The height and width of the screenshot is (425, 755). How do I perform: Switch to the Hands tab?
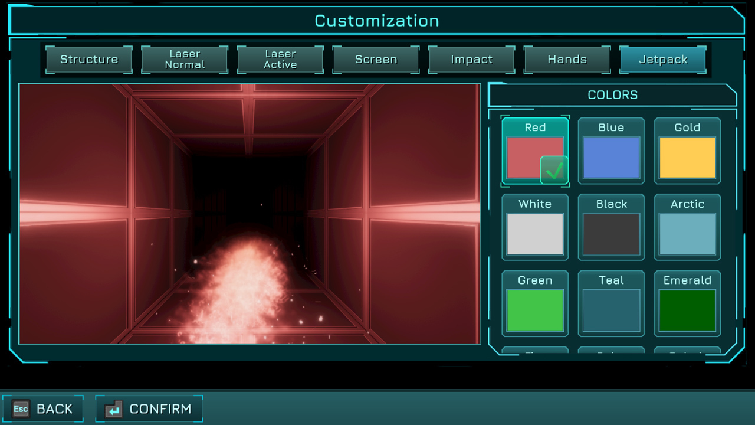pyautogui.click(x=567, y=60)
